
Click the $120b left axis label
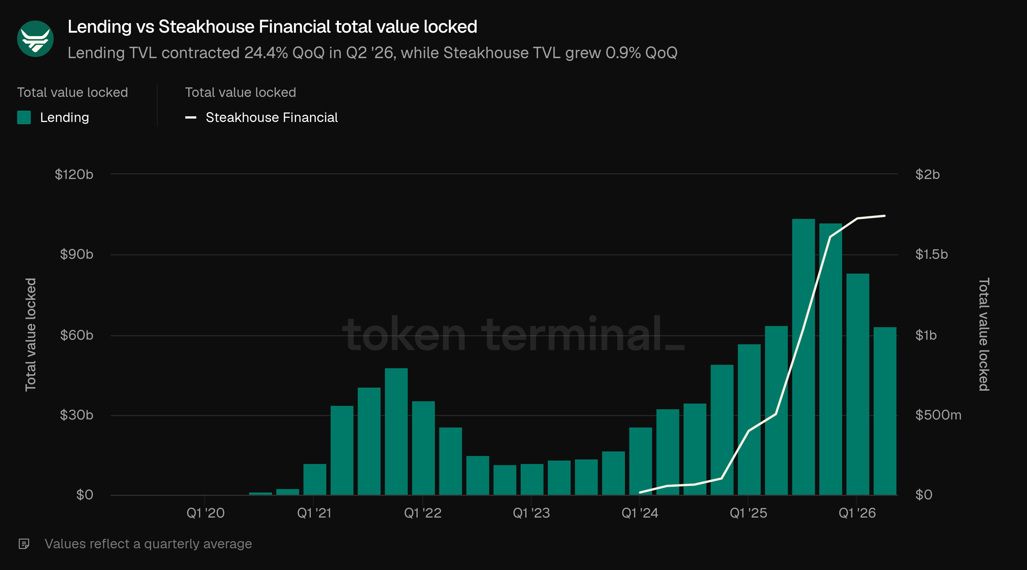[x=74, y=174]
